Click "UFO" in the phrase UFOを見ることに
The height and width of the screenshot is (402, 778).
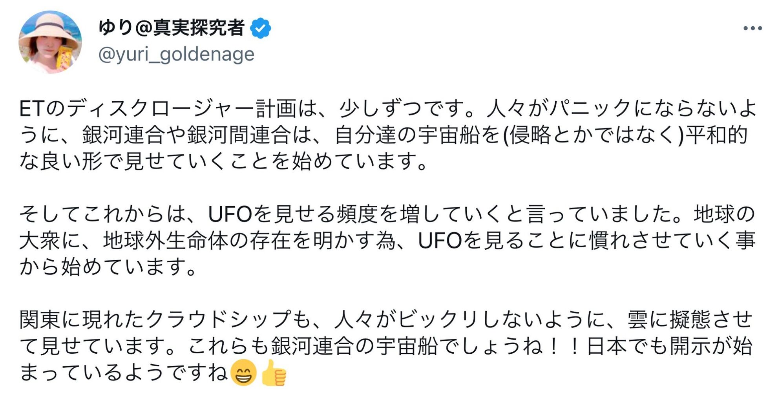coord(440,241)
